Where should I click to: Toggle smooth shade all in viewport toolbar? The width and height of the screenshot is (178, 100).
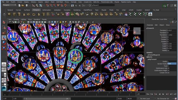point(52,22)
